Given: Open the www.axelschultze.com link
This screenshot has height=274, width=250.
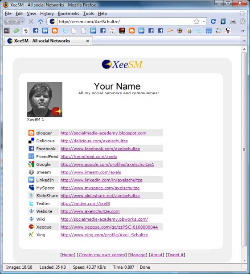Looking at the screenshot, I should (90, 211).
